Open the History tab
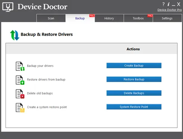Screen dimensions: 183x139 coord(109,18)
